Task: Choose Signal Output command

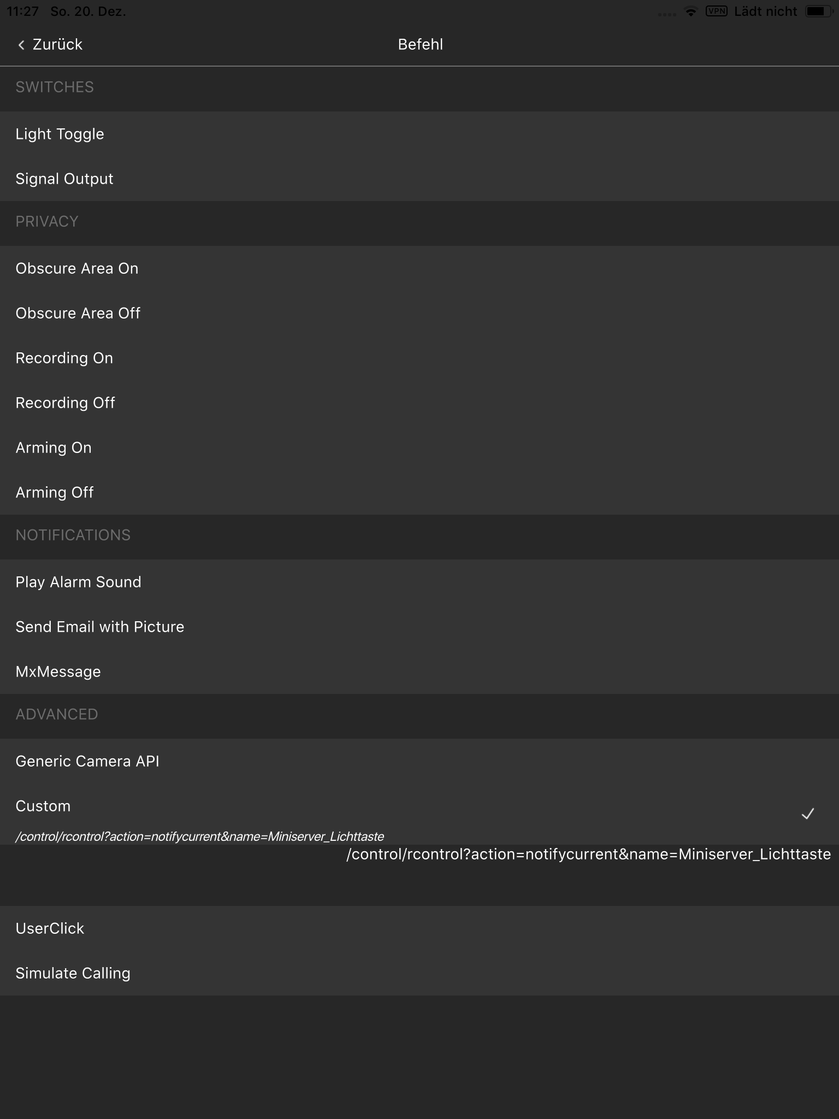Action: tap(64, 179)
